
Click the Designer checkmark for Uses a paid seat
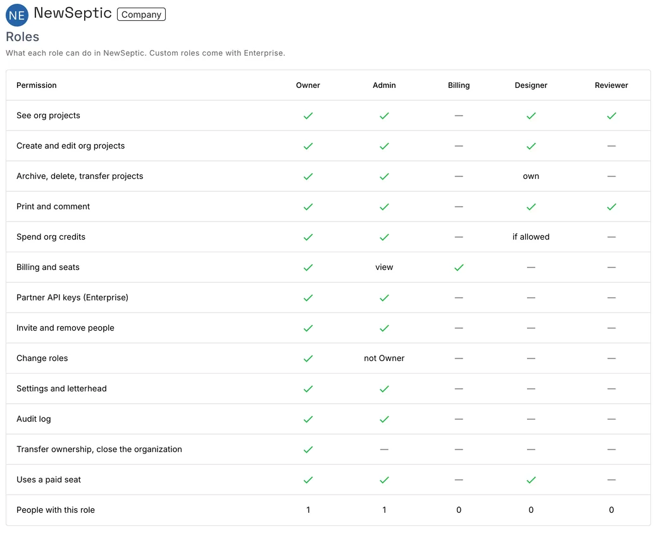click(531, 480)
